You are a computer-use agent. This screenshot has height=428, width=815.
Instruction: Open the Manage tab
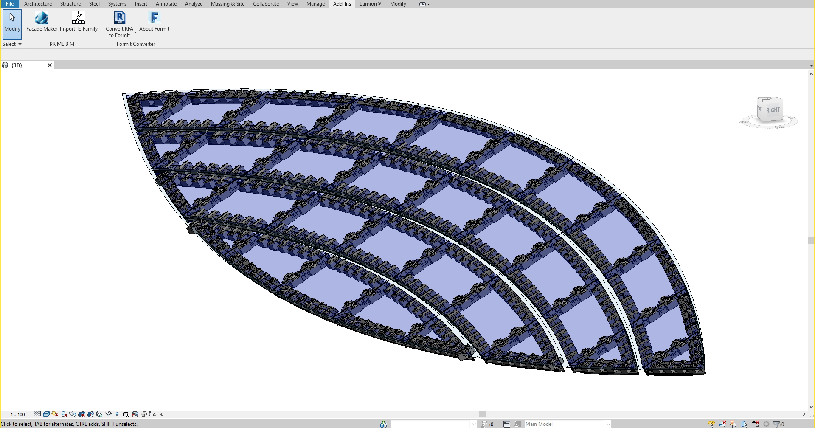point(315,4)
